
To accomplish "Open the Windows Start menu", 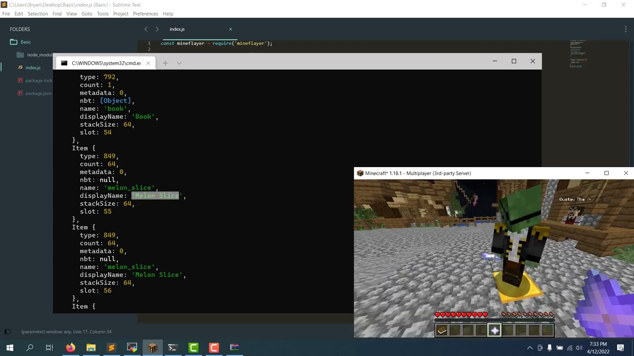I will pos(10,348).
